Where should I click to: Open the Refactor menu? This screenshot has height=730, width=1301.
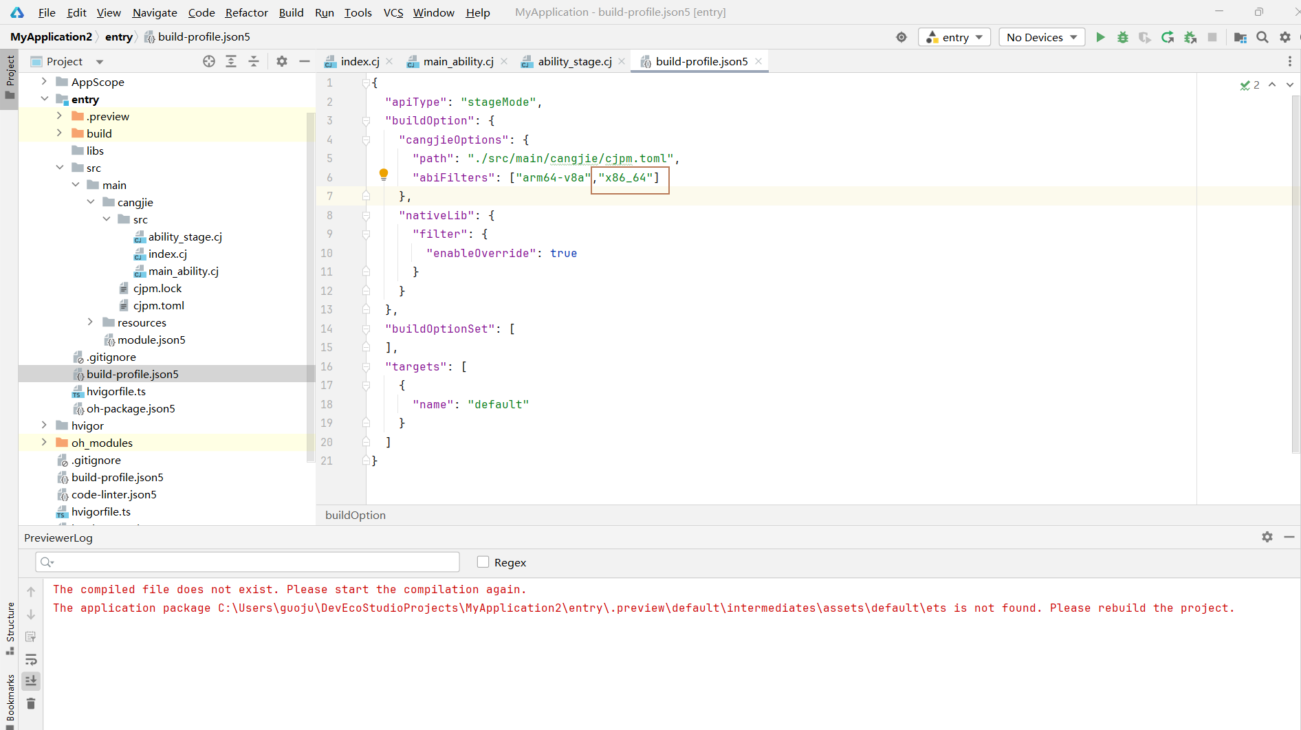tap(246, 12)
